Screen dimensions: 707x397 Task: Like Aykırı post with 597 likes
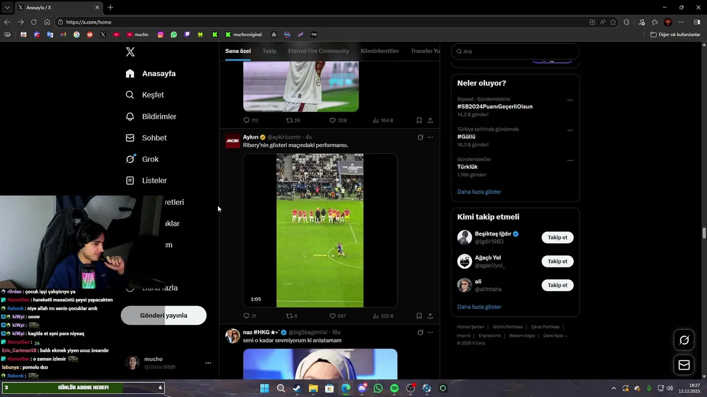[x=333, y=316]
